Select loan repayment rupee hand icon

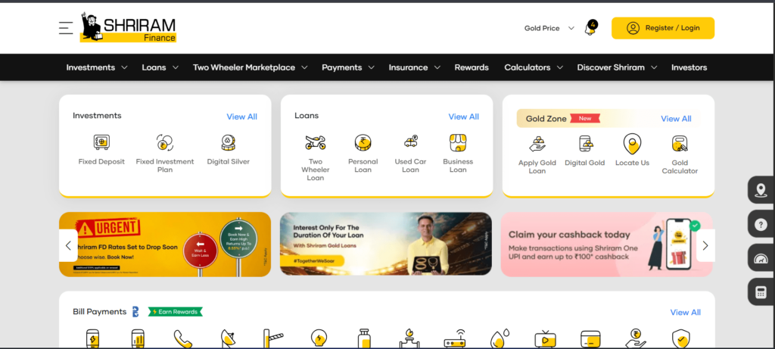[636, 338]
